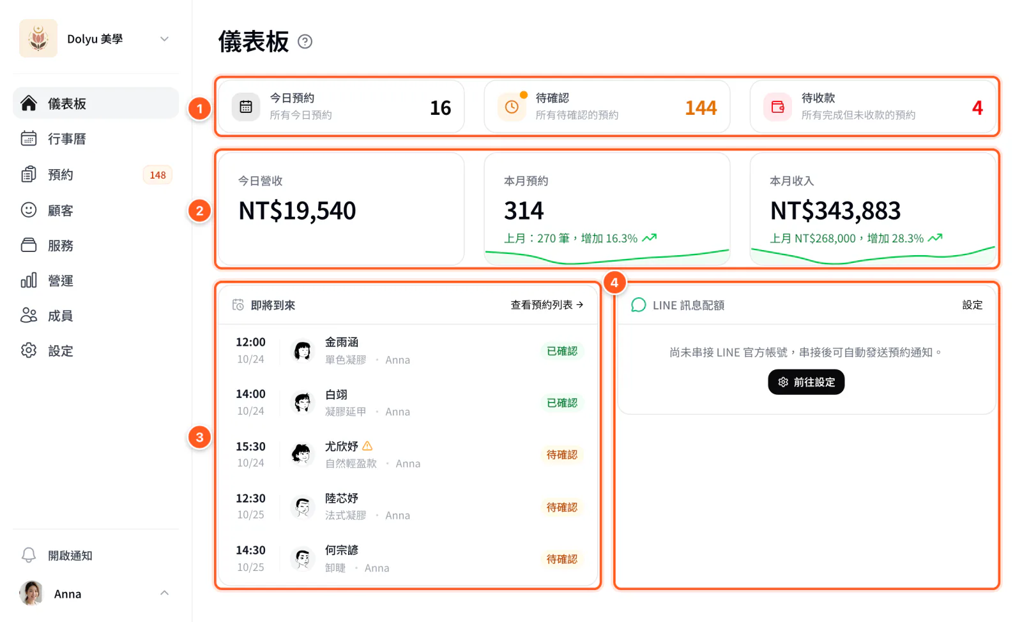The height and width of the screenshot is (622, 1022).
Task: Open 顧客 in the sidebar
Action: coord(96,210)
